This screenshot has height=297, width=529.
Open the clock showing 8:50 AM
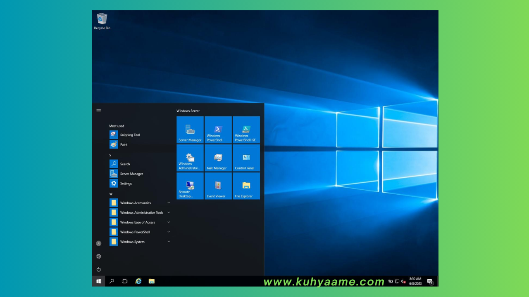(415, 281)
